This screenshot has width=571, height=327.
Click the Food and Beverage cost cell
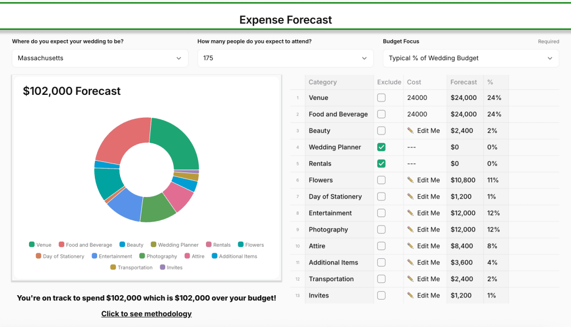425,114
